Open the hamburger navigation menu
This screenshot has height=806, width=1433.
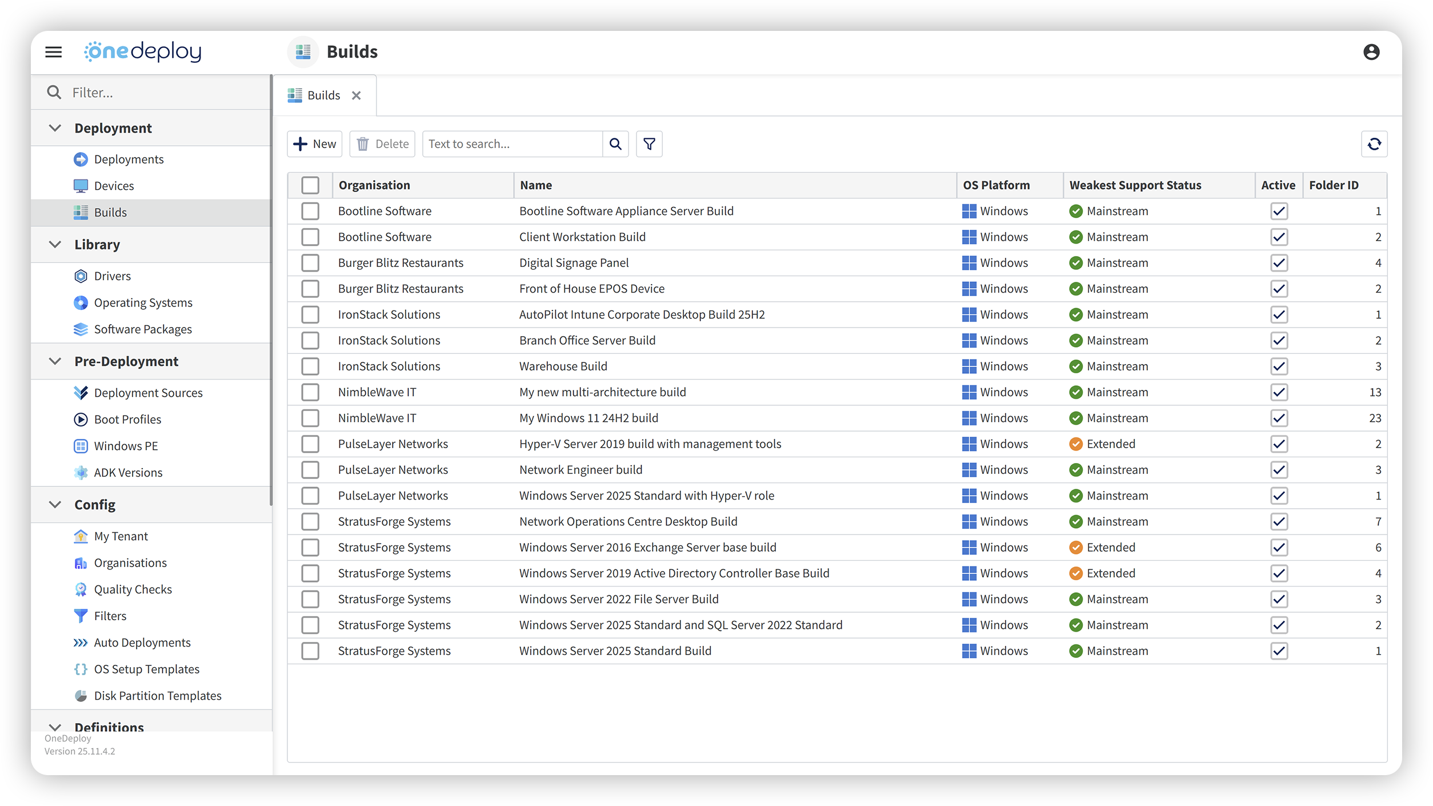(x=54, y=52)
